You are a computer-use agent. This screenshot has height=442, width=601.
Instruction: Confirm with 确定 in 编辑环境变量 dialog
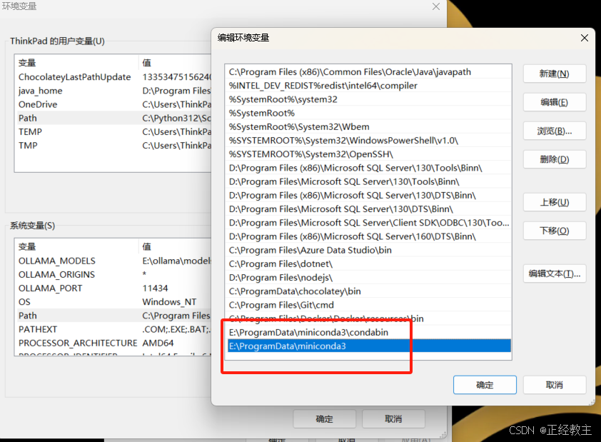485,385
